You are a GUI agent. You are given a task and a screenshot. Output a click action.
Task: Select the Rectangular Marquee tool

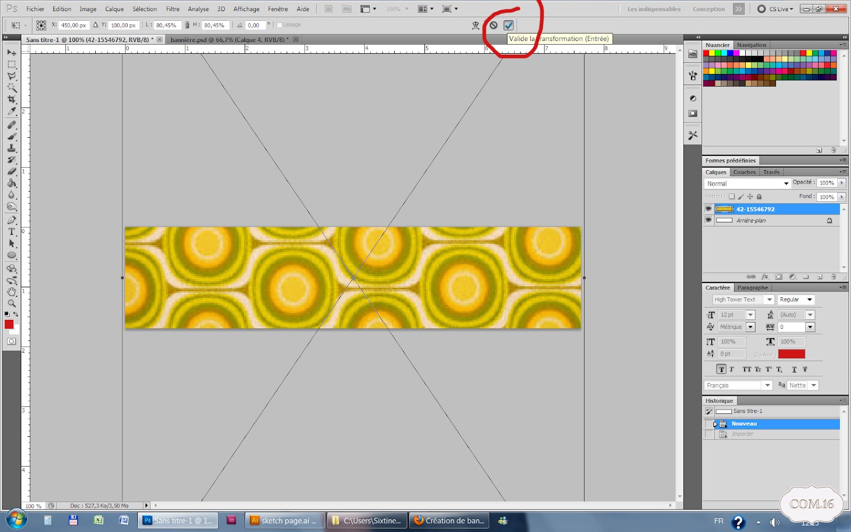pyautogui.click(x=11, y=64)
